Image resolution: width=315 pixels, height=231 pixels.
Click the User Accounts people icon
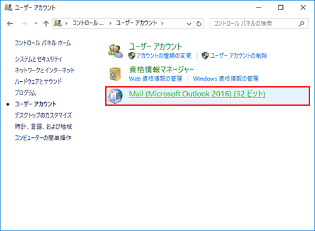pos(115,51)
